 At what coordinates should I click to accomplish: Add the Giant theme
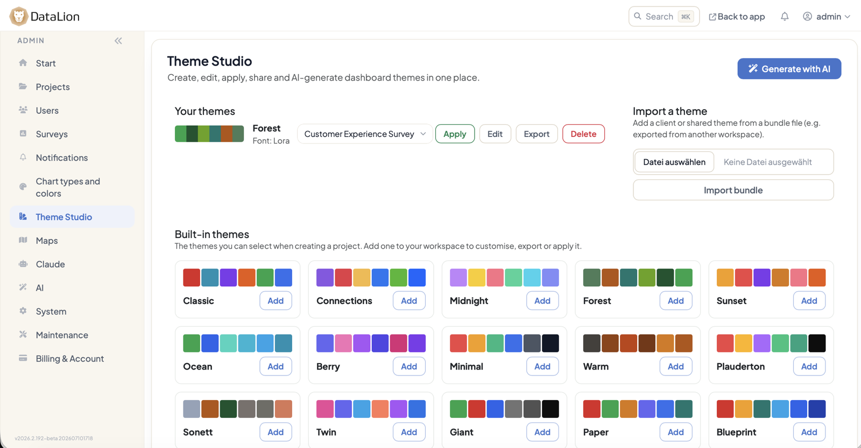(x=542, y=432)
